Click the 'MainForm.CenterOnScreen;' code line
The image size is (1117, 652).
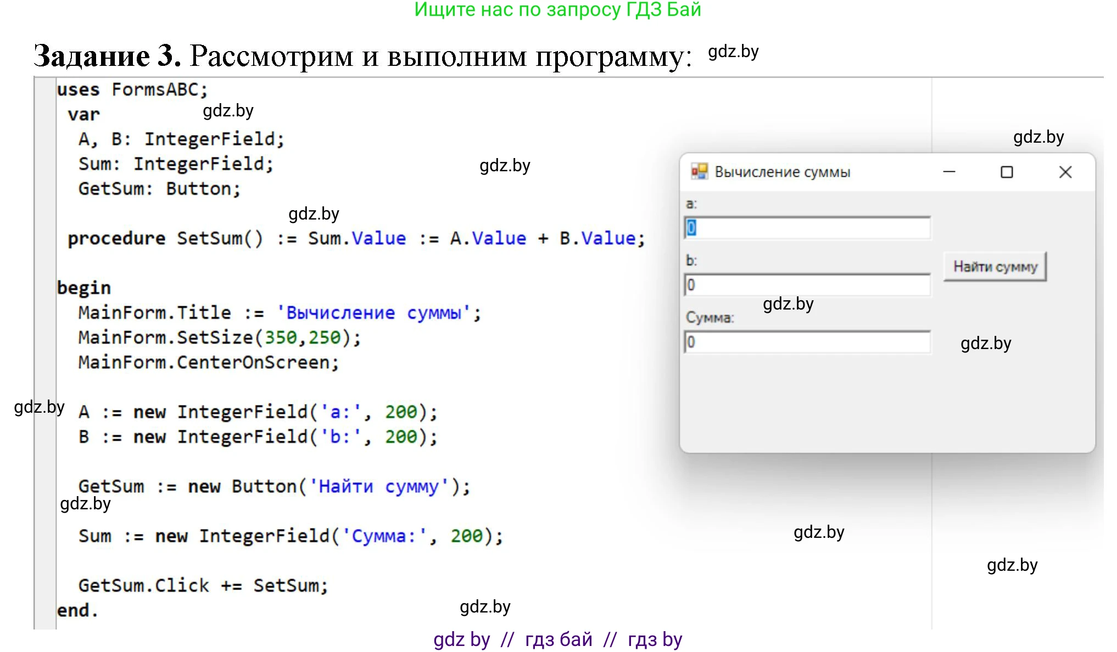coord(209,362)
